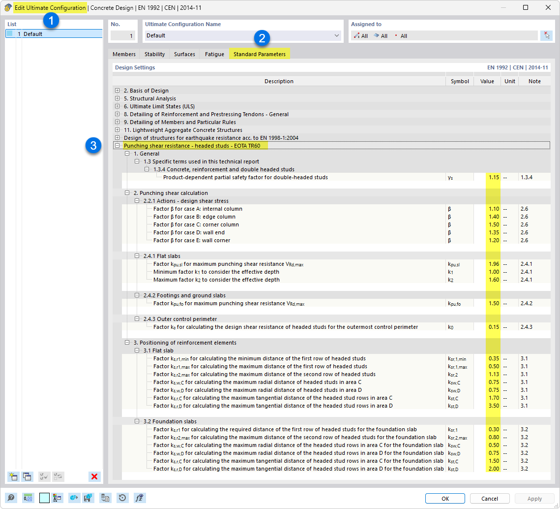Select kpu,sl value 1.96

493,264
